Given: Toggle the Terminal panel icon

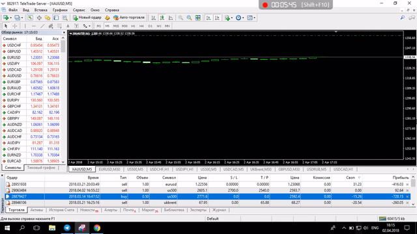Looking at the screenshot, I should coord(56,18).
